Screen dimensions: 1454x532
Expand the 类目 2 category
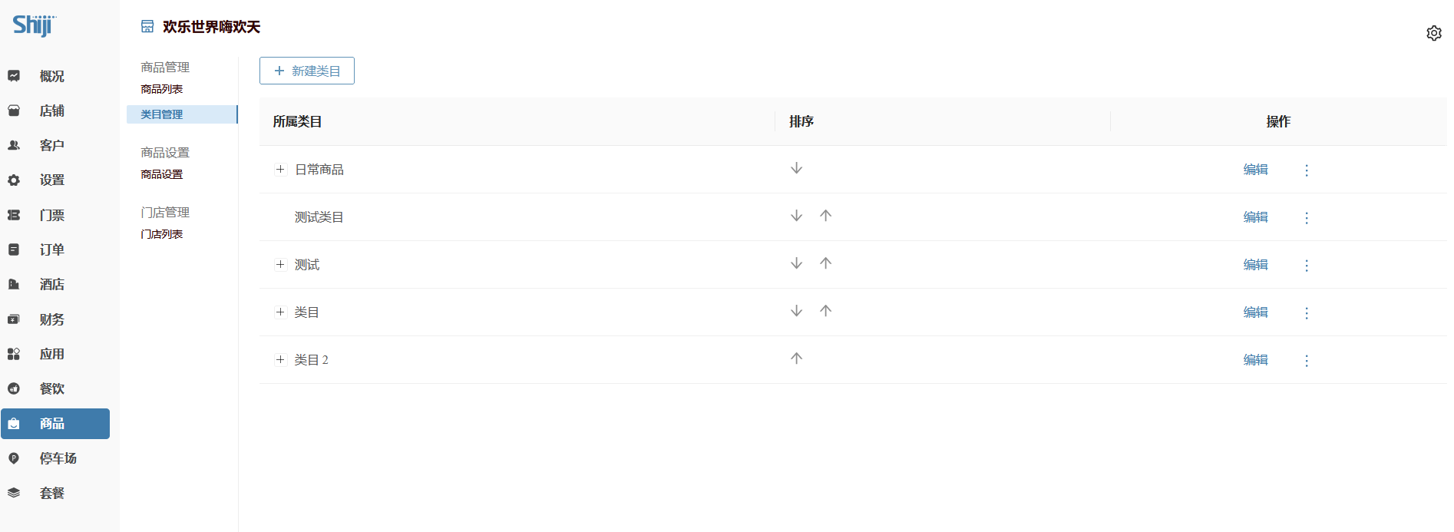tap(280, 360)
